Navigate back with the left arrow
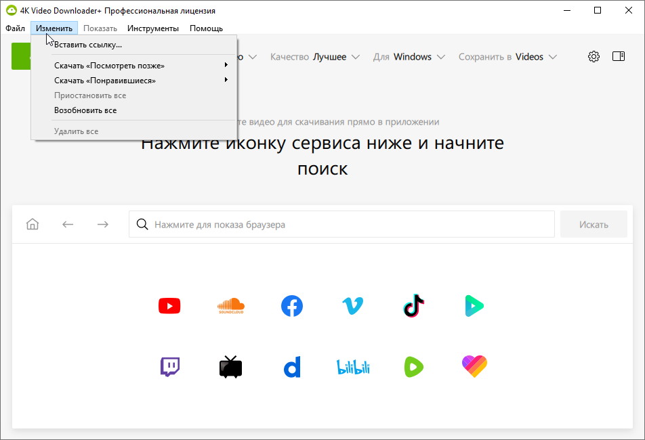The width and height of the screenshot is (645, 440). pyautogui.click(x=68, y=224)
